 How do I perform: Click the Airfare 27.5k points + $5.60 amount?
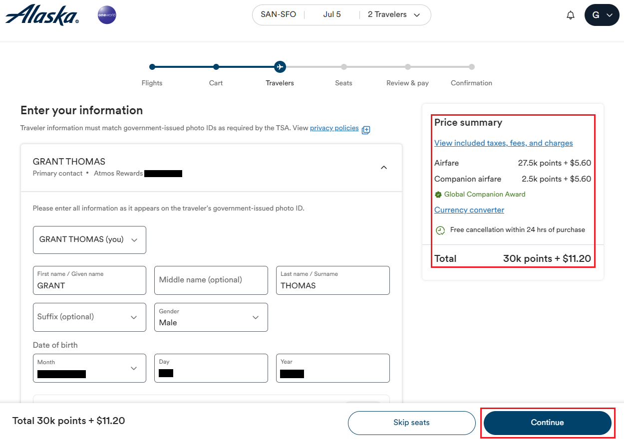click(555, 163)
